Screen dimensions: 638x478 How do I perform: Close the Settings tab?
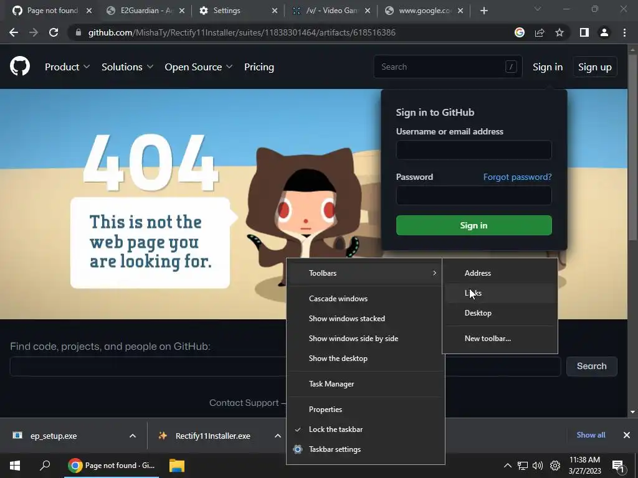pyautogui.click(x=275, y=11)
